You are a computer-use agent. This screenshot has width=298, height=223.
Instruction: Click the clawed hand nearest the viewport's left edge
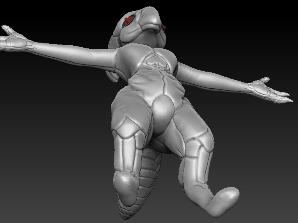click(14, 39)
